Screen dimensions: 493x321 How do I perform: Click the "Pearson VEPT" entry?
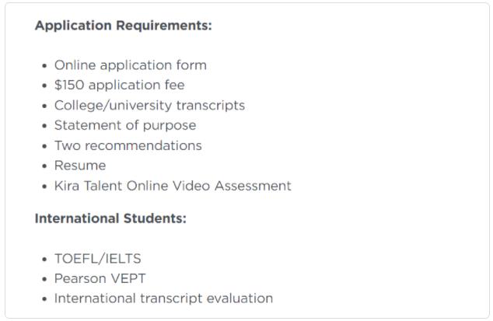99,278
